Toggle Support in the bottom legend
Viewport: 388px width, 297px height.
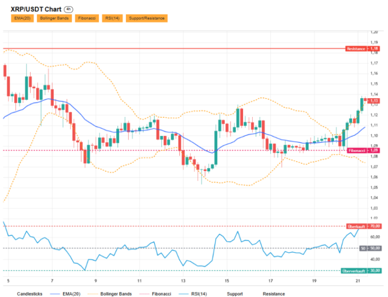235,294
